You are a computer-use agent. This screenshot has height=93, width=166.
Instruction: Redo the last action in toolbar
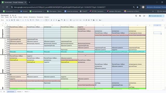(x=9, y=20)
